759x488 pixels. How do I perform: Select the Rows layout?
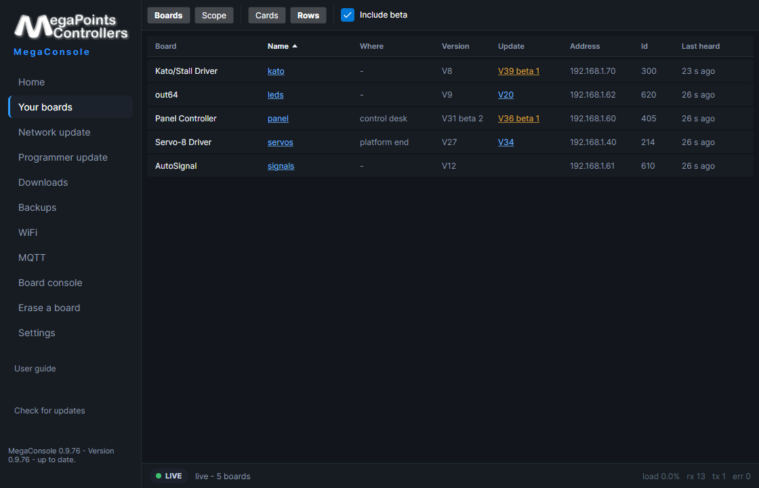click(x=308, y=16)
